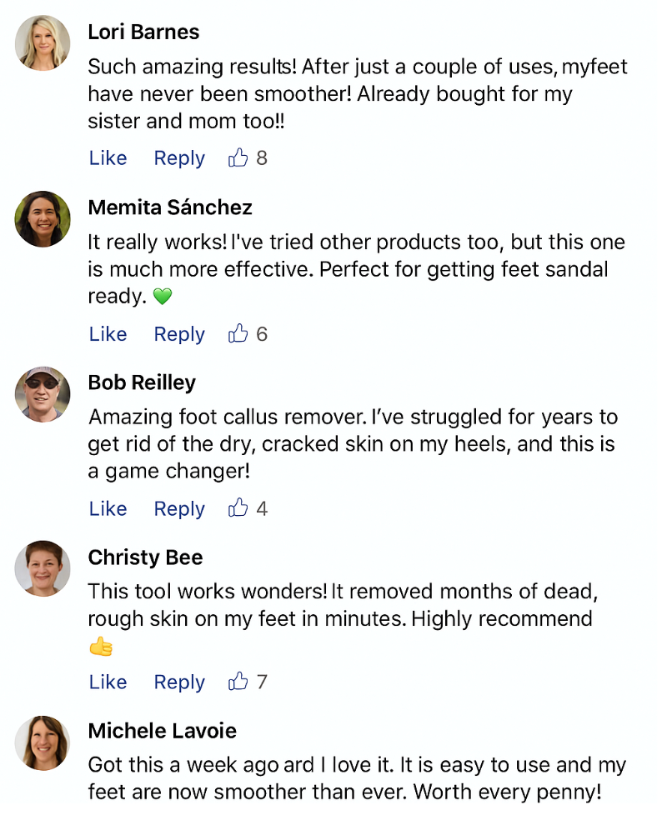672x840 pixels.
Task: Open Michele Lavoie's profile name link
Action: [x=163, y=731]
